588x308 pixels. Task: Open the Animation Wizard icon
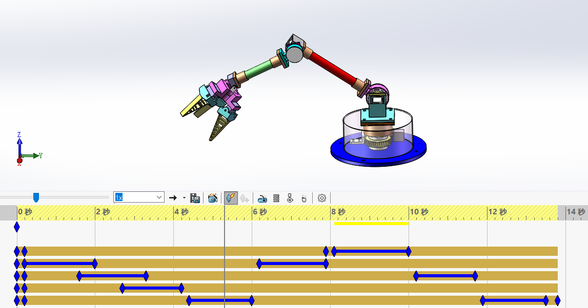click(213, 198)
